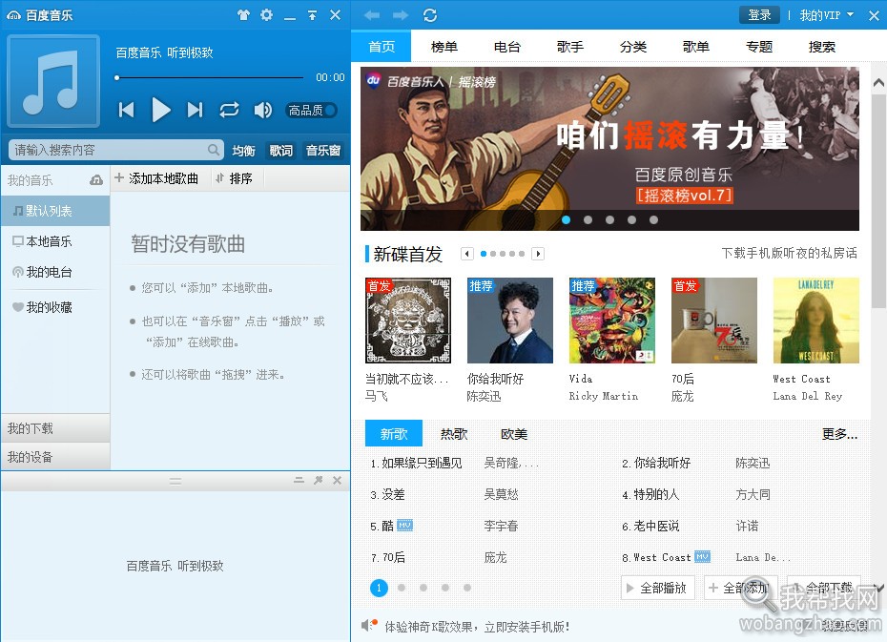Image resolution: width=887 pixels, height=642 pixels.
Task: Click the MV badge next to 酷
Action: (404, 526)
